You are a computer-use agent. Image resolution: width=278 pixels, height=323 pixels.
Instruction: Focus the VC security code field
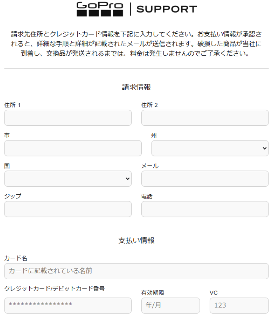click(x=239, y=306)
